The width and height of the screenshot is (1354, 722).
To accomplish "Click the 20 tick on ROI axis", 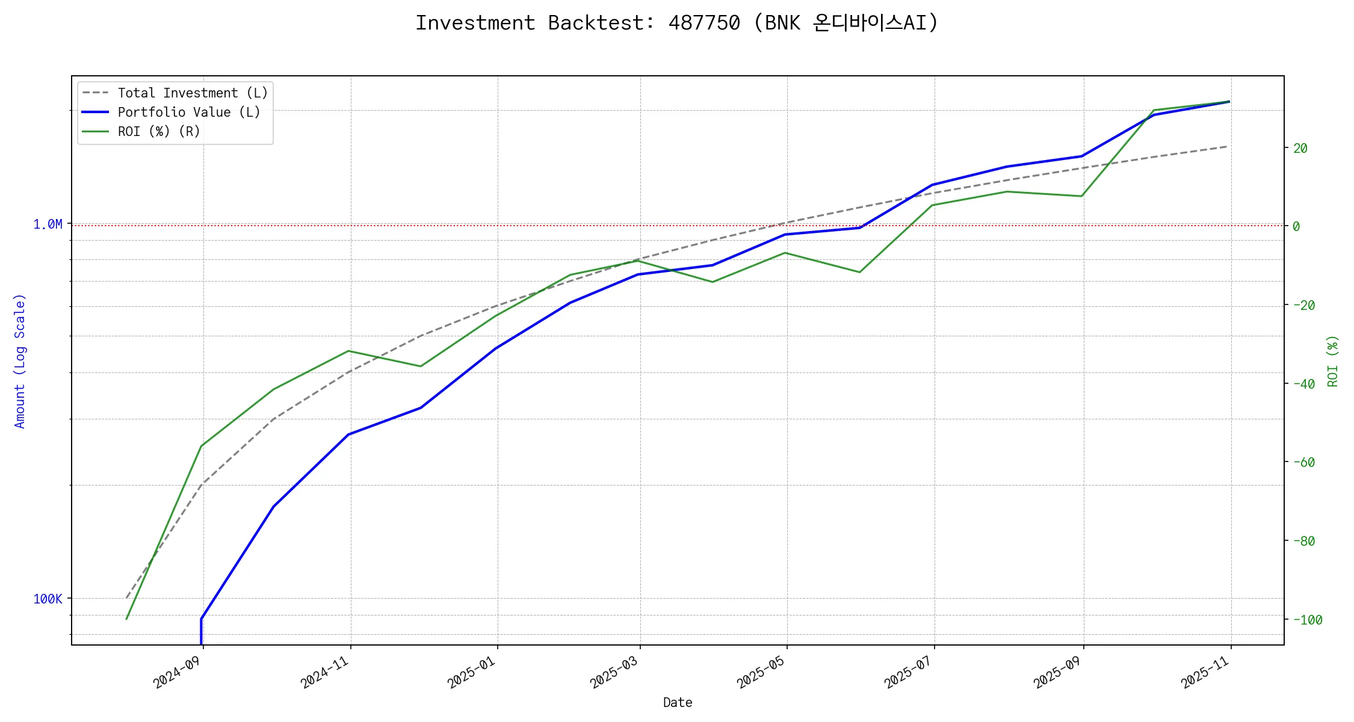I will [1300, 148].
